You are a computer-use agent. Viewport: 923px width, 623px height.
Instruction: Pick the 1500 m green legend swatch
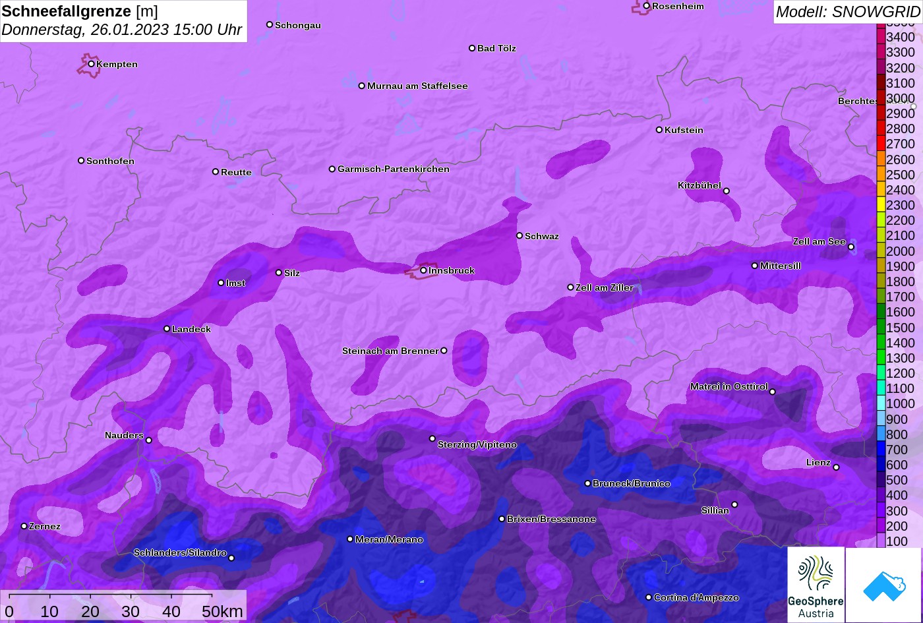pyautogui.click(x=881, y=328)
